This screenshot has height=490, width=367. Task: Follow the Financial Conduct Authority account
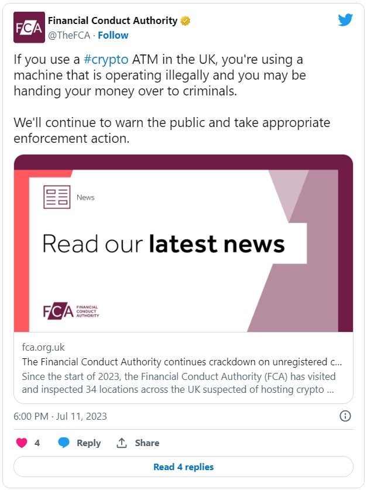click(x=113, y=35)
